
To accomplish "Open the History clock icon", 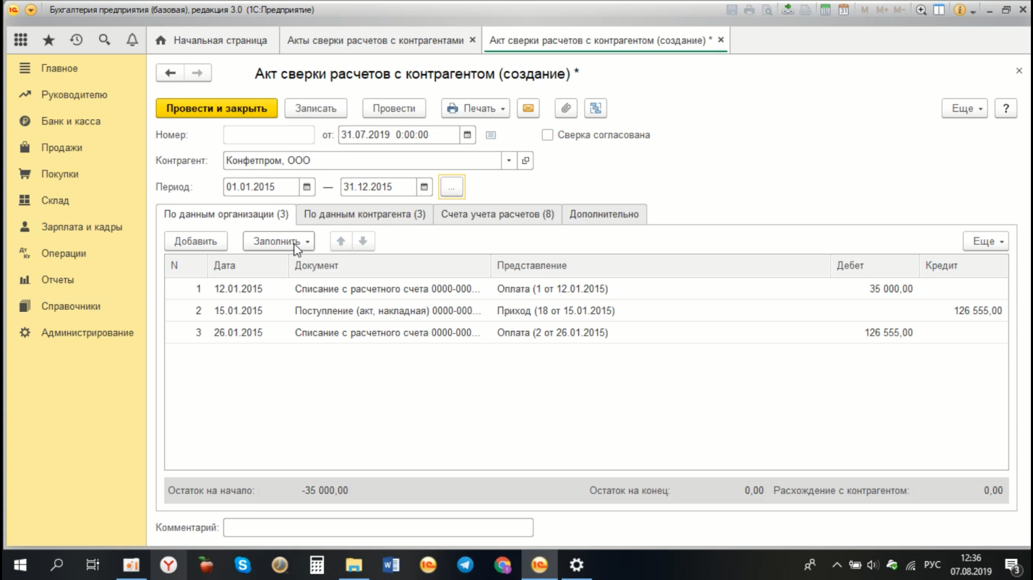I will (x=76, y=40).
